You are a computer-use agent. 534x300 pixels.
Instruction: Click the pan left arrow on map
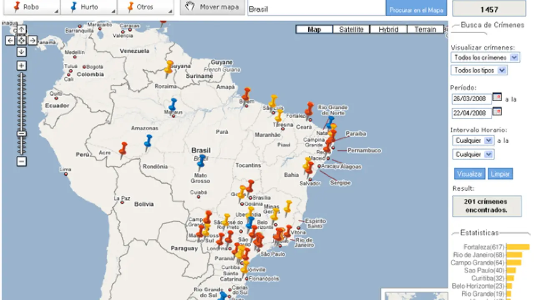(x=10, y=40)
